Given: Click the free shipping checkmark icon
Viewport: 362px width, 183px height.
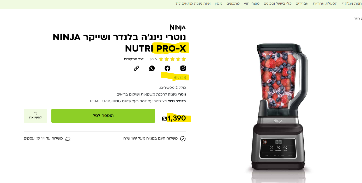Looking at the screenshot, I should point(183,139).
